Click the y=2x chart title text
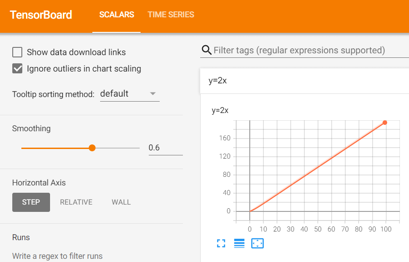Viewport: 409px width, 262px height. pyautogui.click(x=220, y=110)
